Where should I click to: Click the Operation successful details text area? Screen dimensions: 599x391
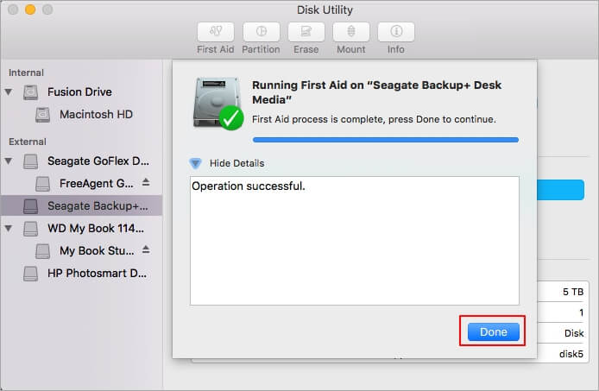pos(354,240)
